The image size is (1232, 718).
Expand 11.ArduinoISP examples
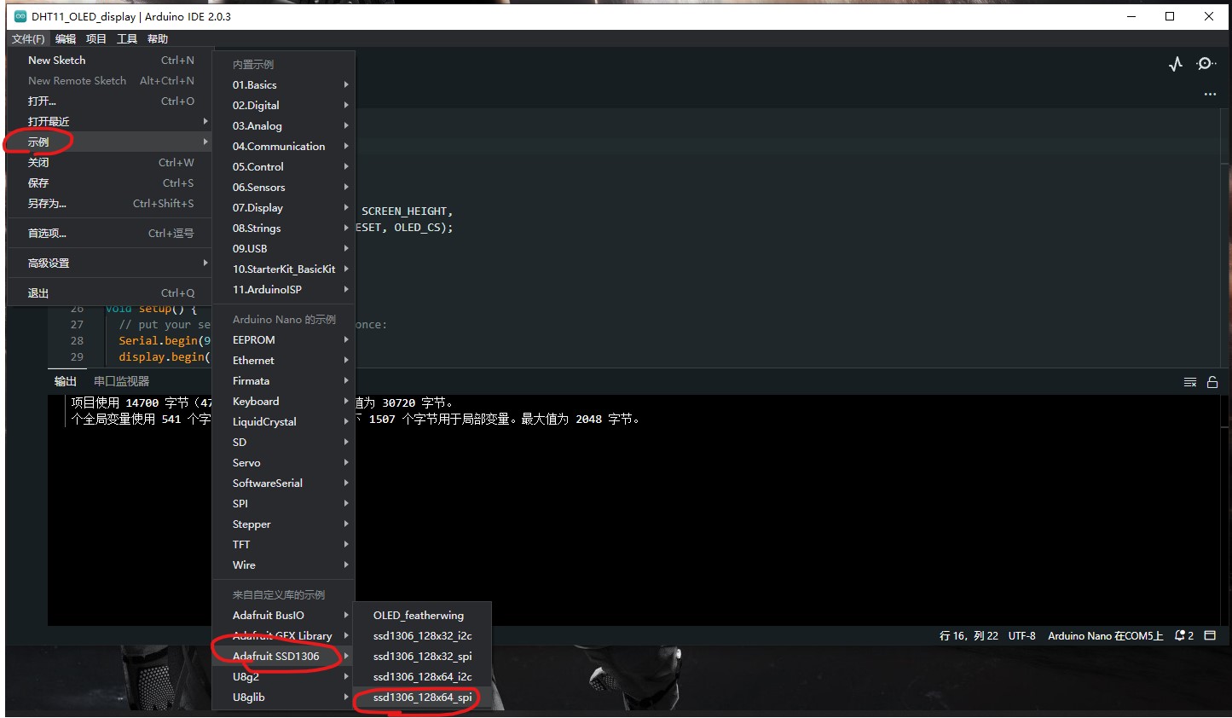(283, 290)
